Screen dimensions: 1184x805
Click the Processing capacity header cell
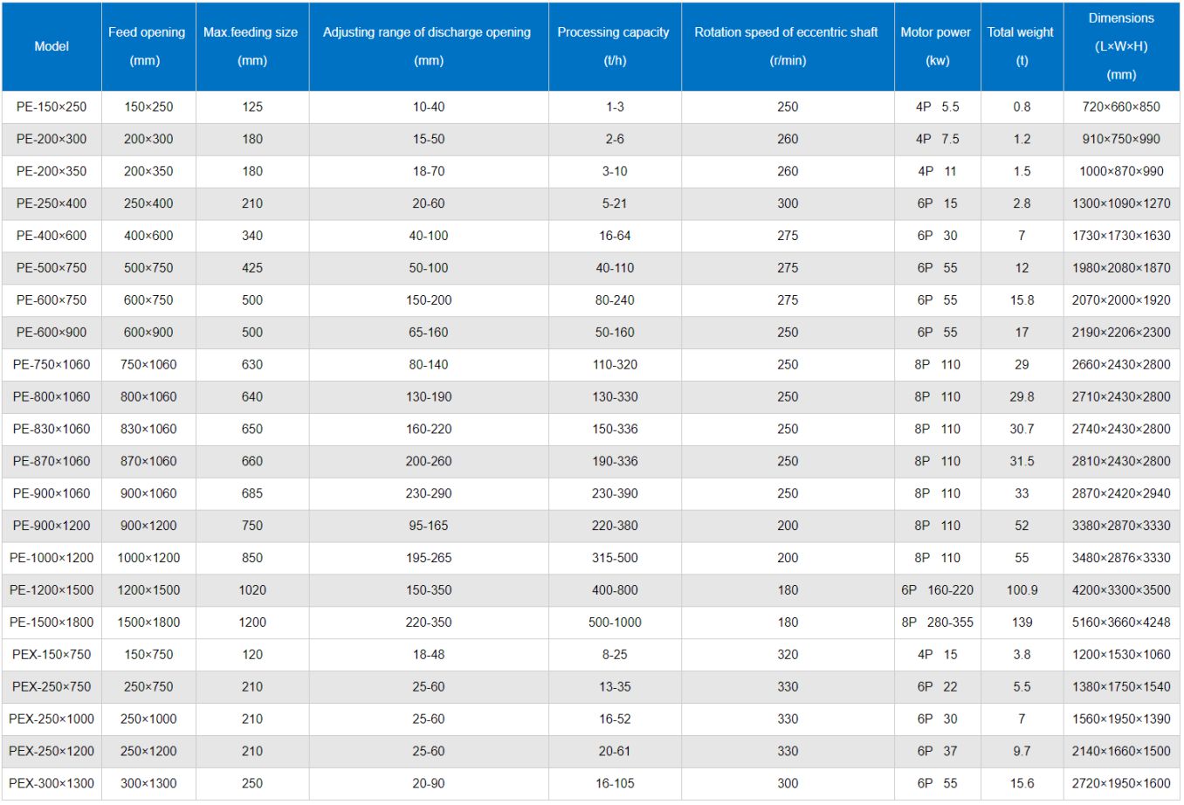(614, 46)
